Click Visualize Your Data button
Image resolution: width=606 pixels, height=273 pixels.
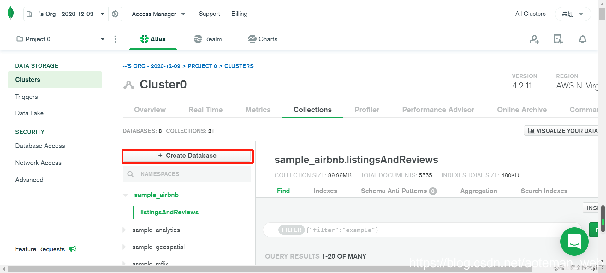click(561, 131)
